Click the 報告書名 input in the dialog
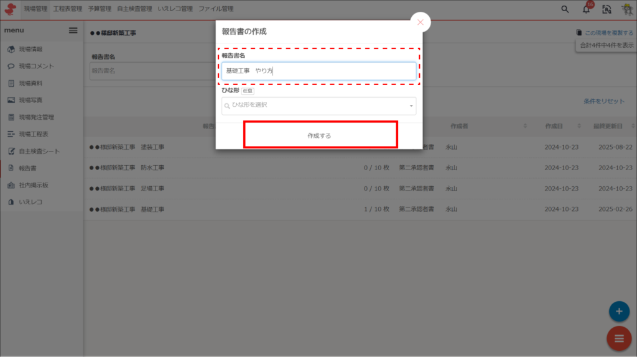The width and height of the screenshot is (637, 357). pyautogui.click(x=319, y=71)
